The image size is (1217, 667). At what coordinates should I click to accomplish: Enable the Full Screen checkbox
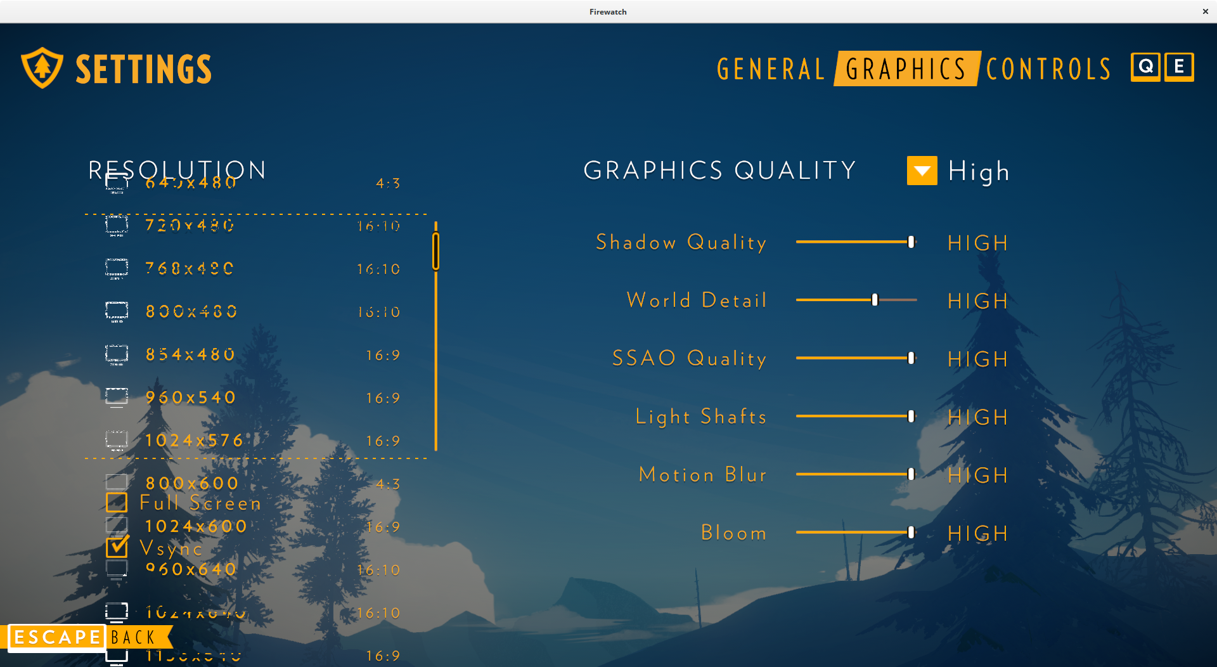point(117,503)
